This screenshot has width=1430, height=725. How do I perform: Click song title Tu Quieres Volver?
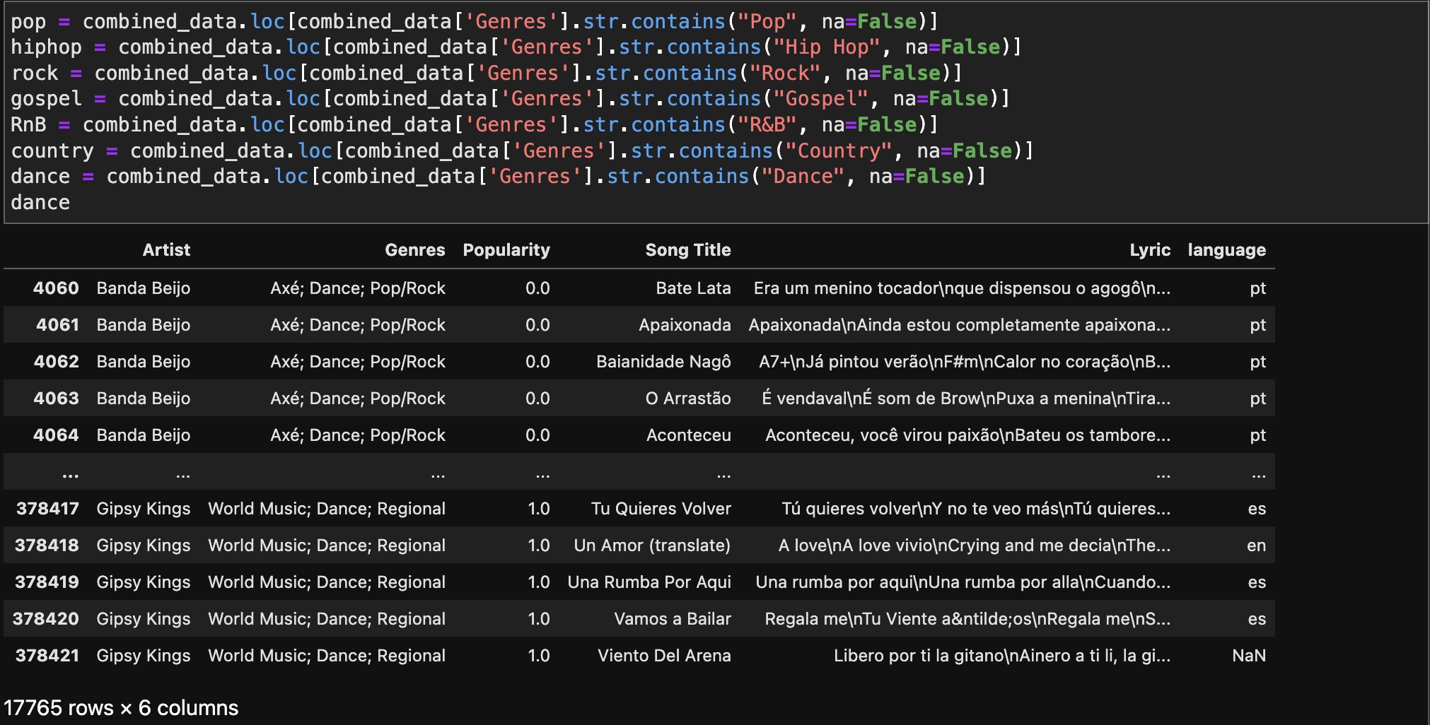tap(661, 509)
